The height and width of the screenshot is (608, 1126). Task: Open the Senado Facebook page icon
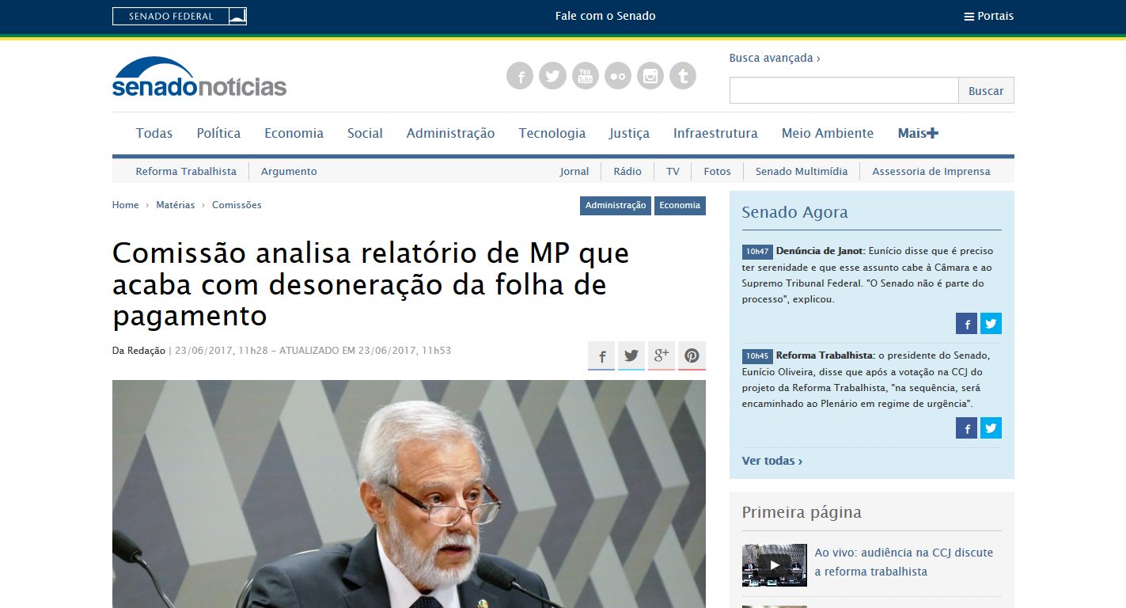[x=520, y=76]
